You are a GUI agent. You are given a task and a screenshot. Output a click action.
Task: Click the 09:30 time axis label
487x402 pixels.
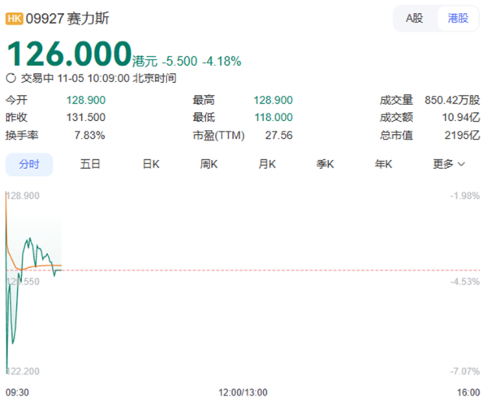[x=17, y=393]
